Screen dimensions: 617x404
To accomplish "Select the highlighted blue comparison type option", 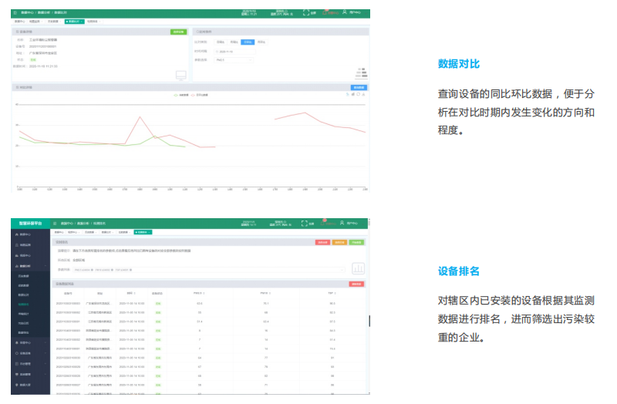I will (247, 42).
